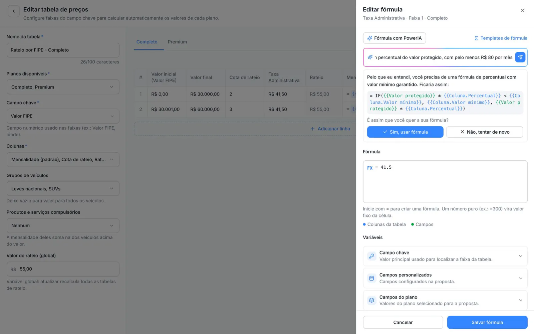Open the Grupos de veículos dropdown

[x=63, y=189]
